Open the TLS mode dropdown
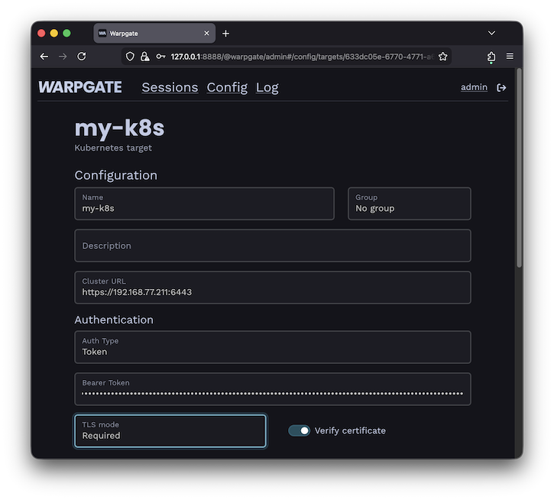This screenshot has height=500, width=554. (170, 431)
